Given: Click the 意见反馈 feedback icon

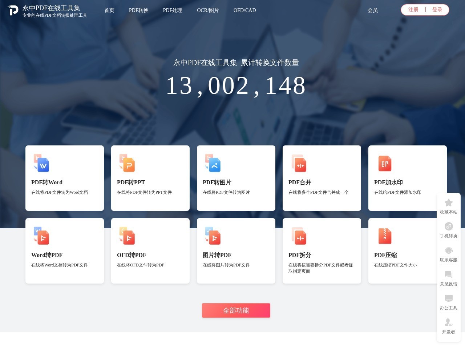Looking at the screenshot, I should click(449, 274).
